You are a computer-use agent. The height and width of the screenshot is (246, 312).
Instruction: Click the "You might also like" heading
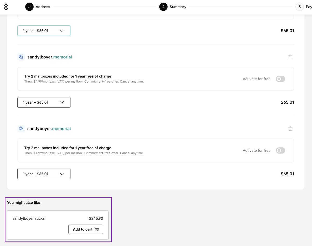[x=24, y=203]
